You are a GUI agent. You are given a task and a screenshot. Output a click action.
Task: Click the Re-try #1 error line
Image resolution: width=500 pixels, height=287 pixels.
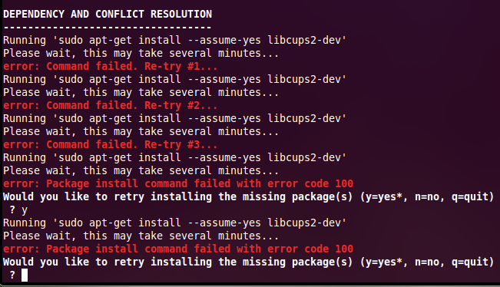point(111,66)
